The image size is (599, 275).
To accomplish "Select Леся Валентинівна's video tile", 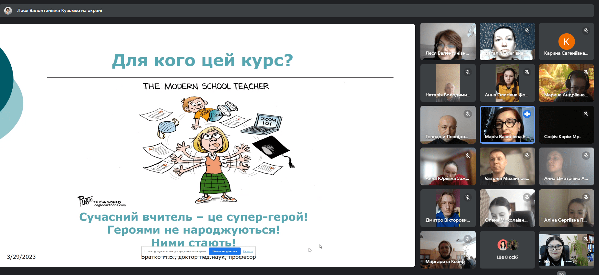I will point(448,41).
